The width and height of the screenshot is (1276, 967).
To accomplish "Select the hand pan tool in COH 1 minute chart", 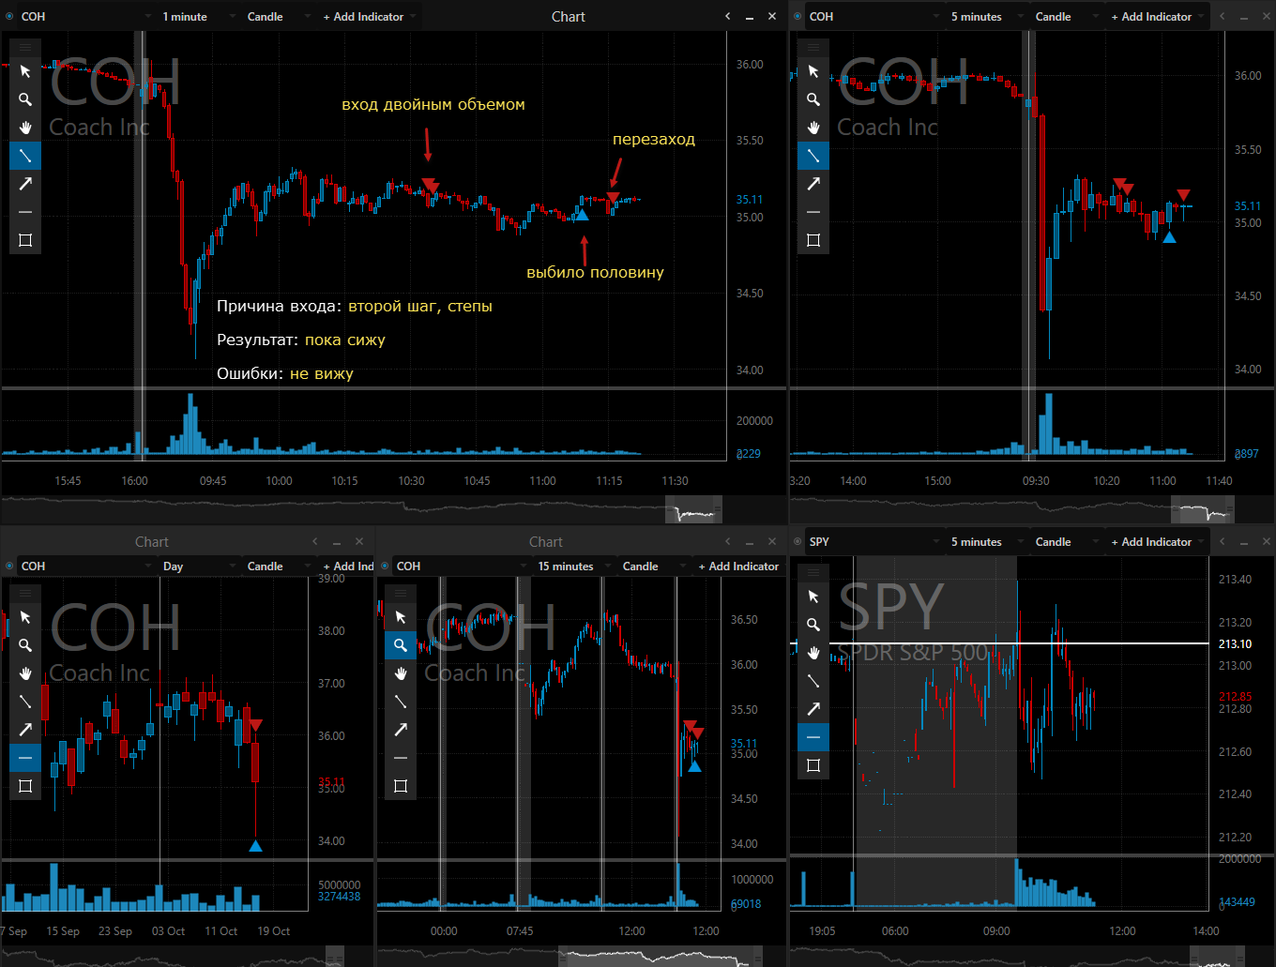I will pos(25,128).
